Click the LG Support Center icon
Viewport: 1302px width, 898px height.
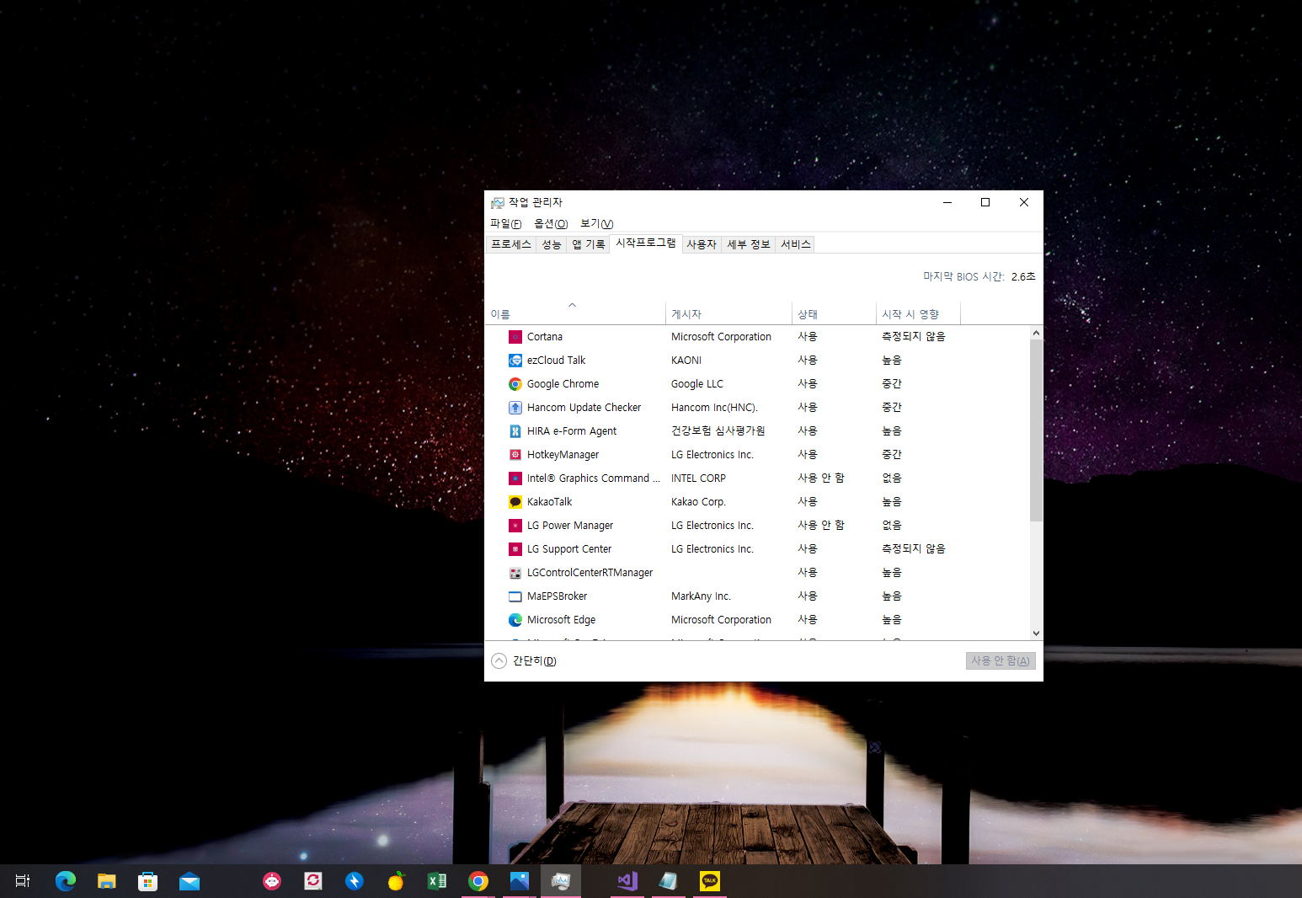click(x=515, y=549)
